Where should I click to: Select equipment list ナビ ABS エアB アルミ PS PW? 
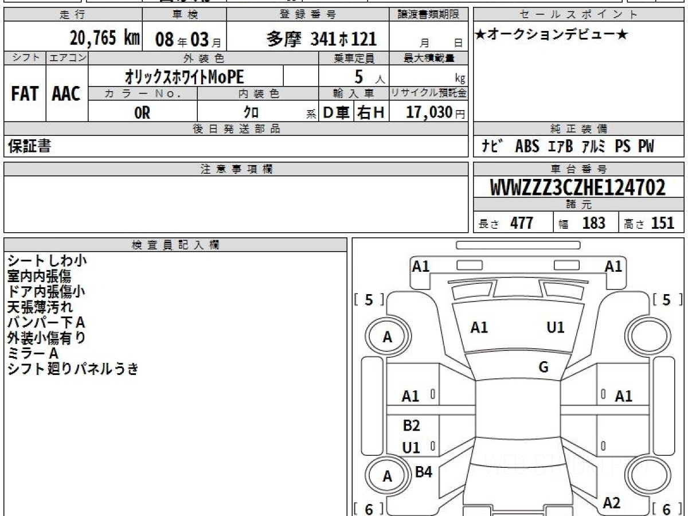point(568,146)
